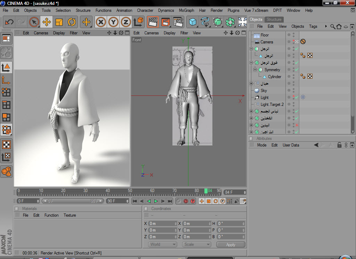This screenshot has width=356, height=259.
Task: Open the World coordinate dropdown
Action: (163, 244)
